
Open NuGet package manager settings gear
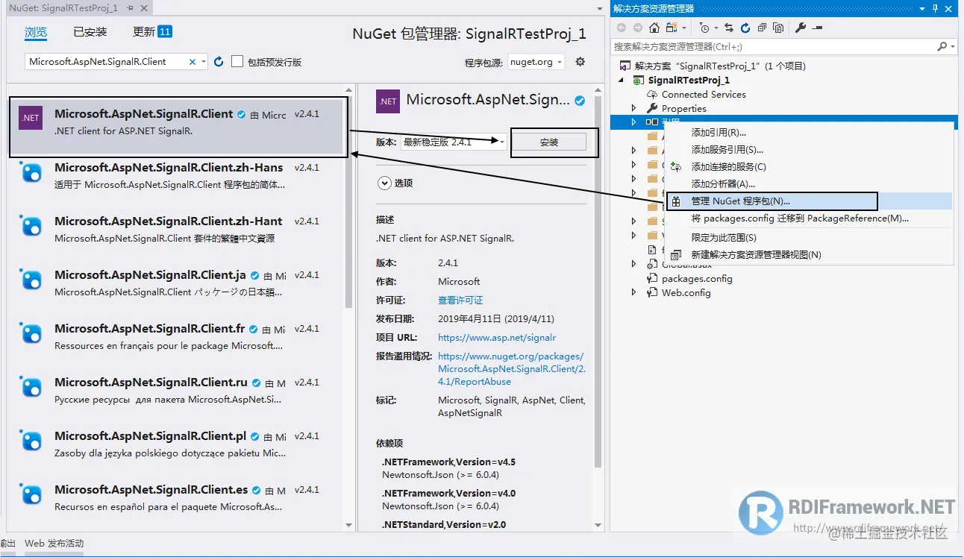point(580,62)
